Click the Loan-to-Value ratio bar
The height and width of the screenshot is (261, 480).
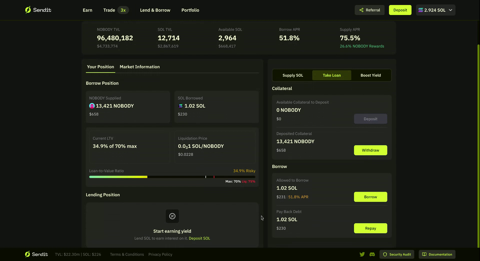[x=172, y=177]
